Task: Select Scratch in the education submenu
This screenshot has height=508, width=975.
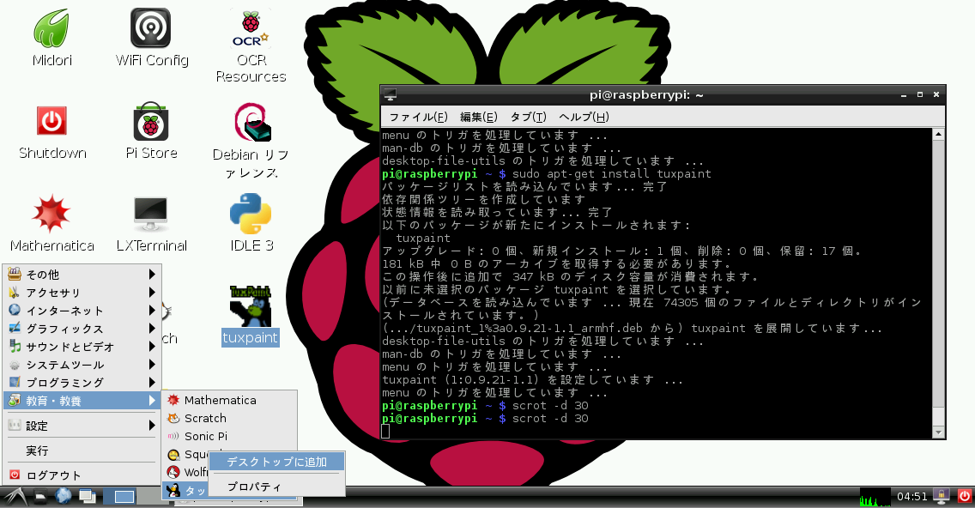Action: (x=229, y=418)
